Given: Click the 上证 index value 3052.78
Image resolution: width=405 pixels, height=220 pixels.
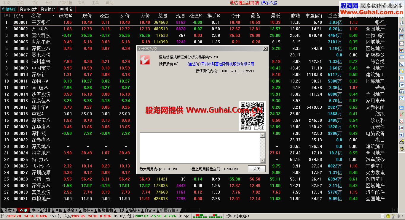Looking at the screenshot, I should (14, 216).
